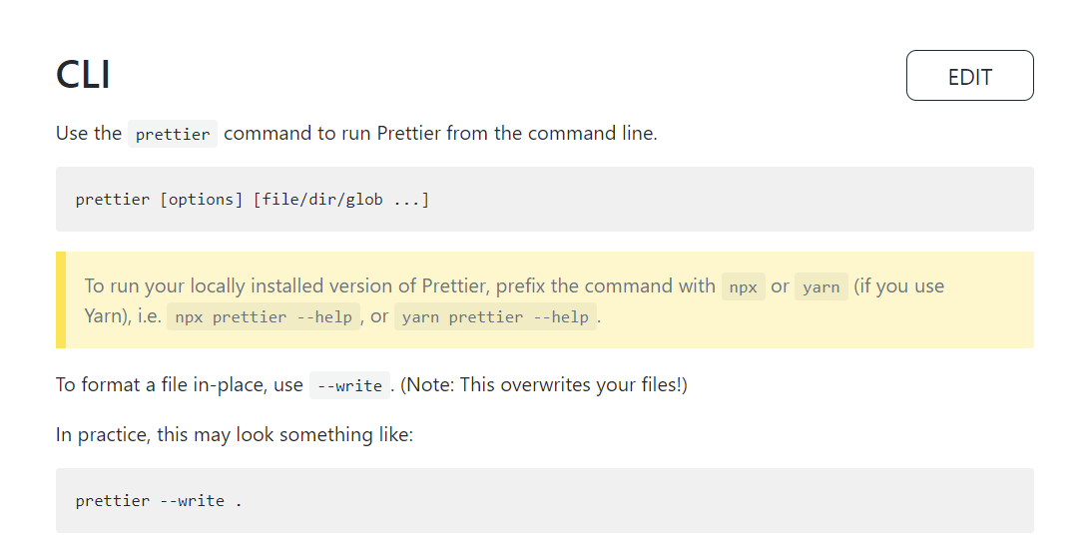Click [file/dir/glob ...] in the usage block
Viewport: 1090px width, 550px height.
(341, 200)
